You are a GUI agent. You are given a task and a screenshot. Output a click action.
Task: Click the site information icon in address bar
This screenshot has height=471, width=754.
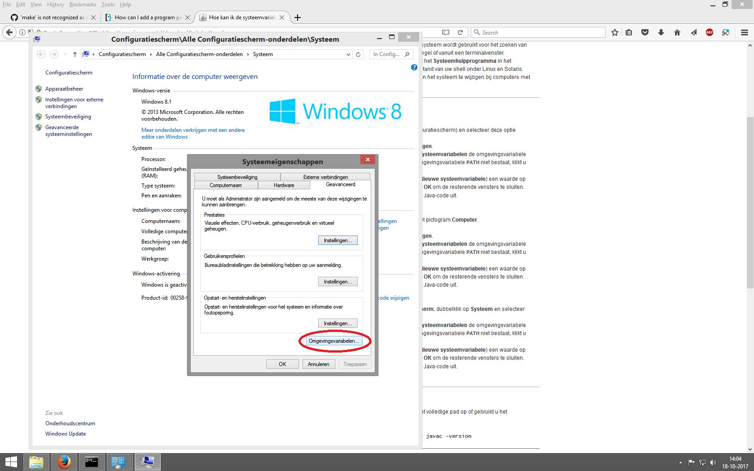point(22,32)
